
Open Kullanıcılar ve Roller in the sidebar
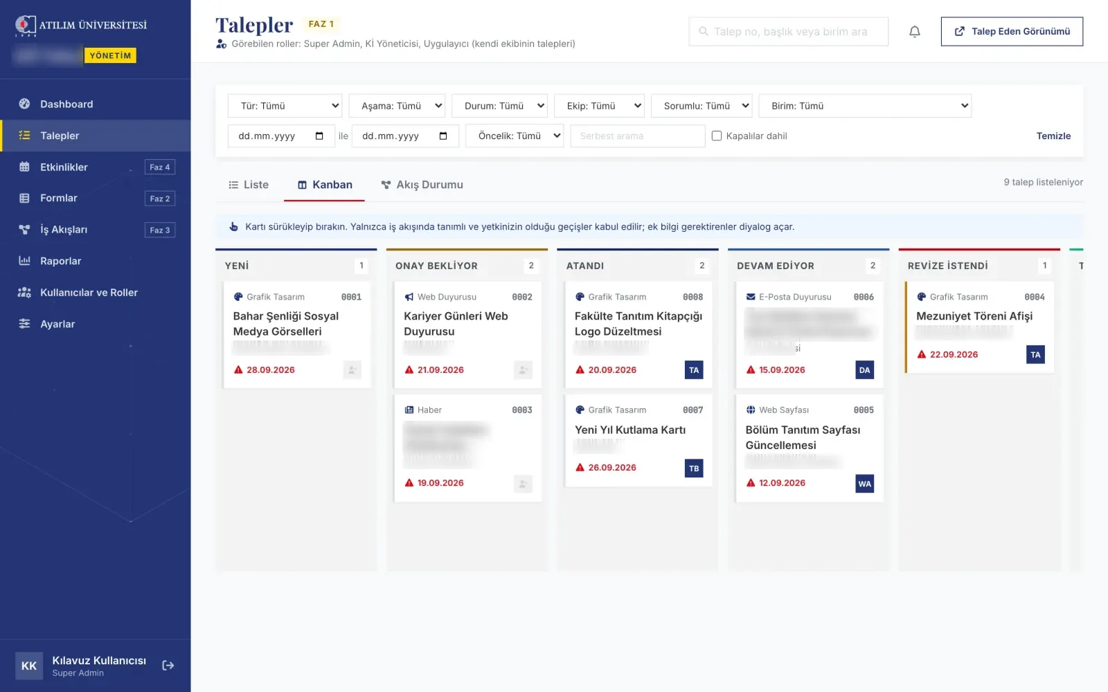(x=96, y=293)
